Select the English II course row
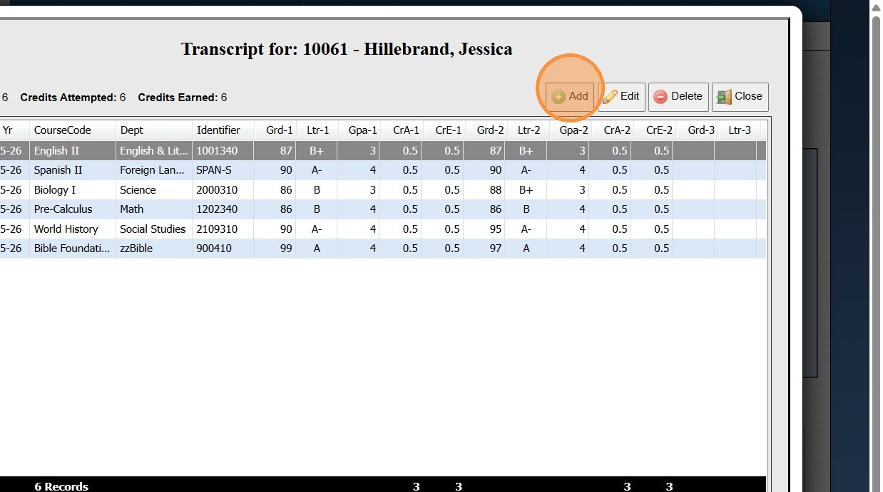The height and width of the screenshot is (492, 883). (383, 151)
